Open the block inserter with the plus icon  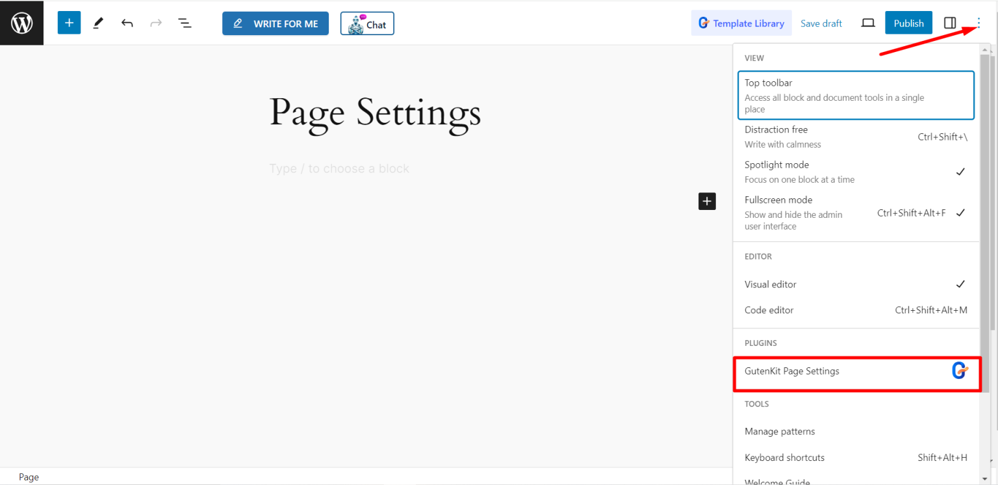[69, 22]
